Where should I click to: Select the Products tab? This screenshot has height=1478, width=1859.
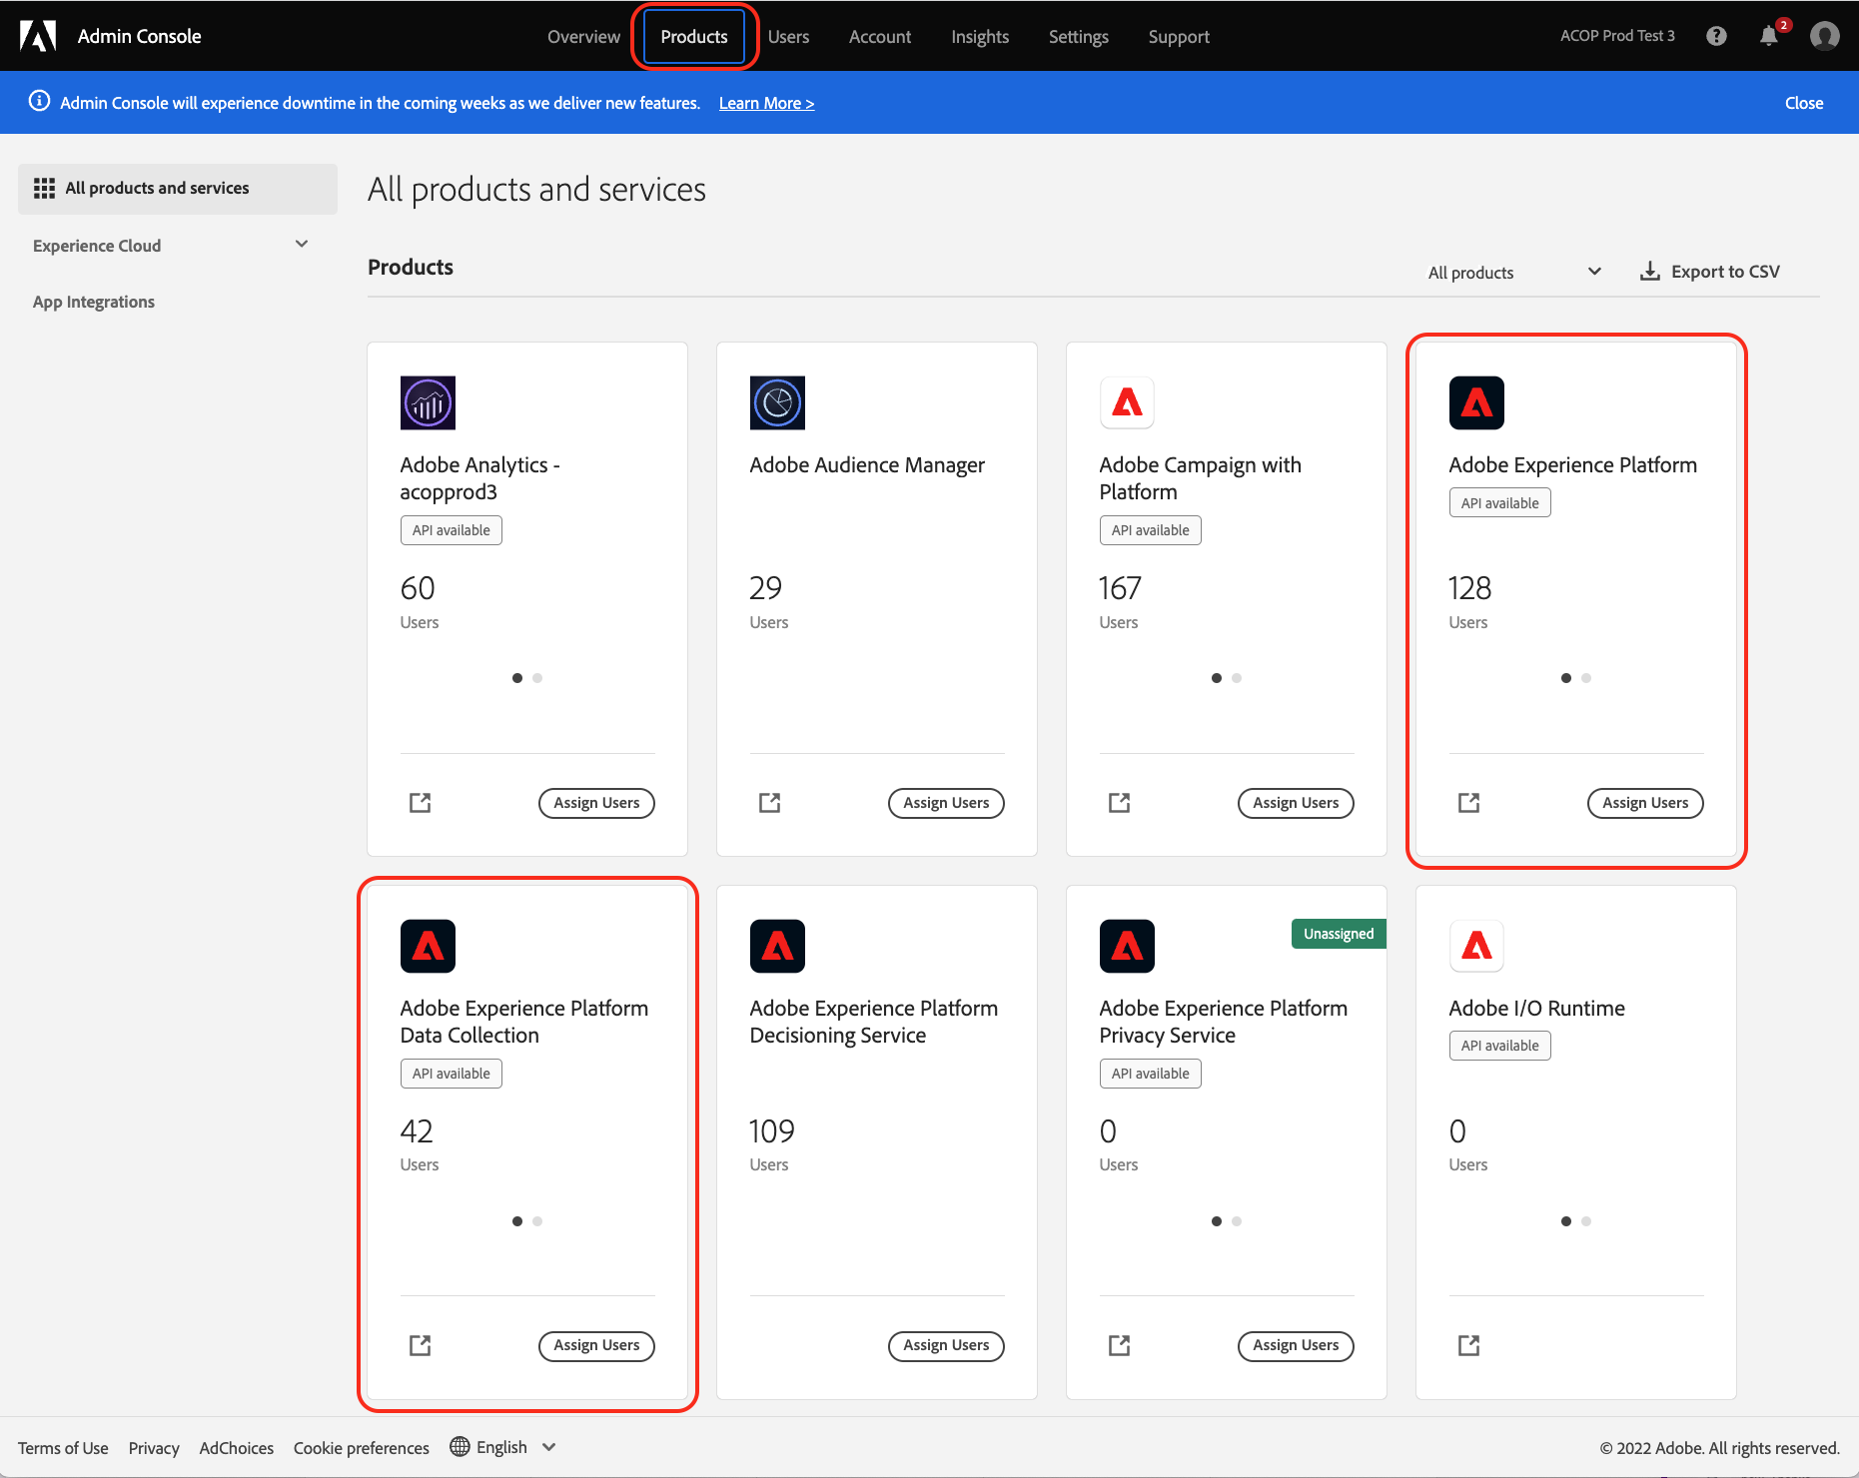pyautogui.click(x=694, y=37)
